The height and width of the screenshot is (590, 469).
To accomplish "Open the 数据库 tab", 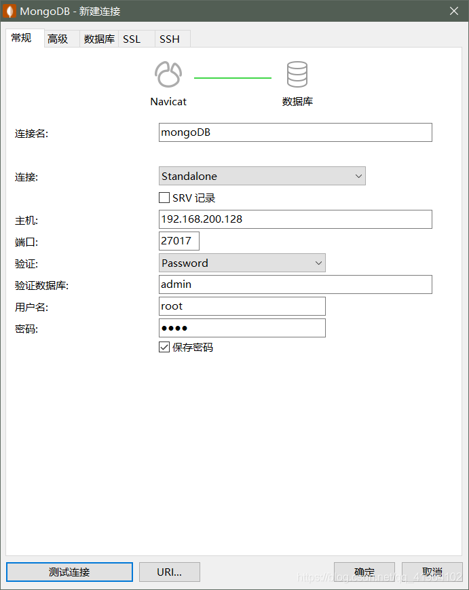I will (x=99, y=39).
